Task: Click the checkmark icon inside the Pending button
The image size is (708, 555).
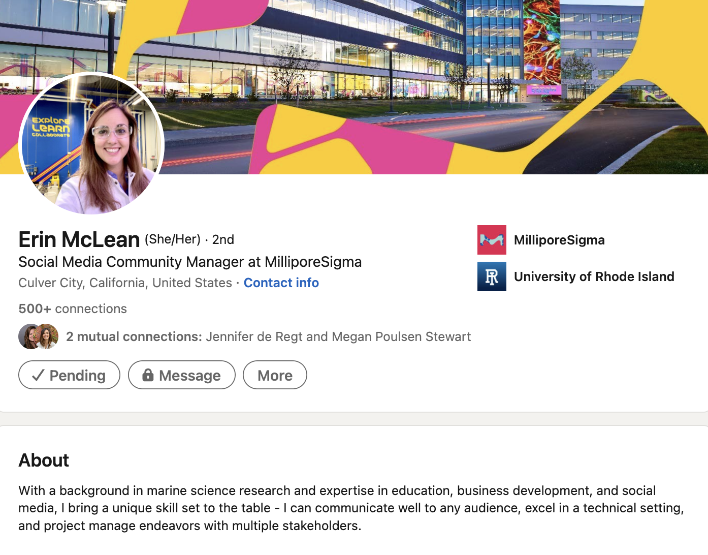Action: (x=38, y=375)
